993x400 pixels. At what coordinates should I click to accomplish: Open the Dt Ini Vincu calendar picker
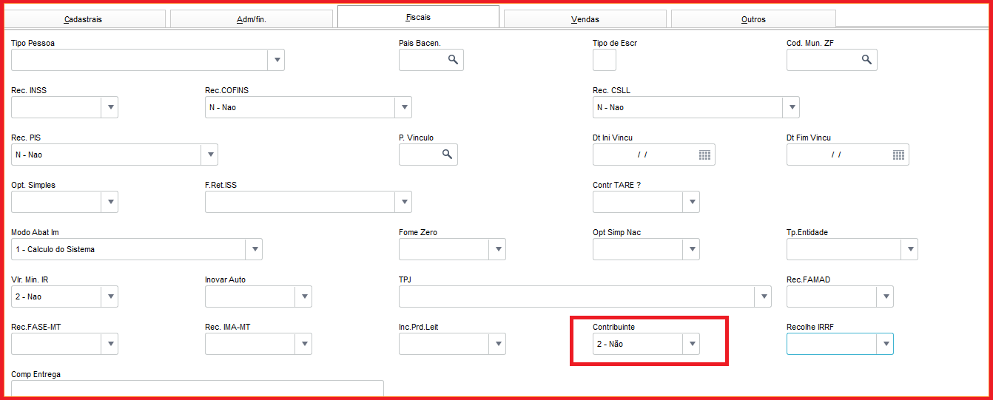[x=704, y=155]
